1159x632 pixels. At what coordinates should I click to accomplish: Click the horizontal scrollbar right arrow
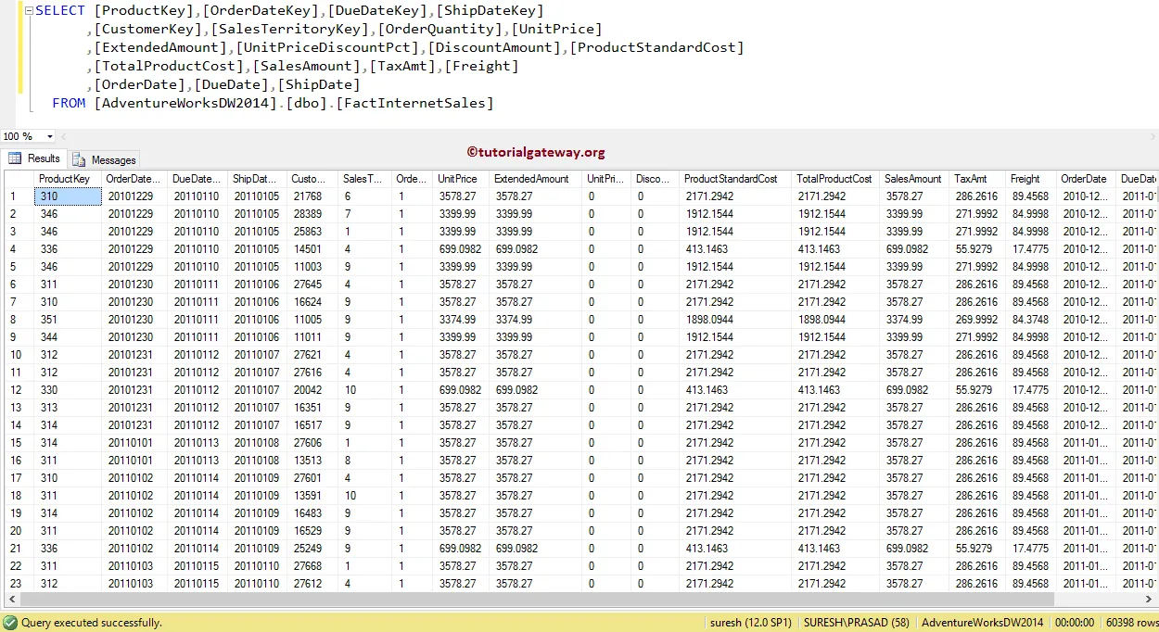pyautogui.click(x=1151, y=600)
